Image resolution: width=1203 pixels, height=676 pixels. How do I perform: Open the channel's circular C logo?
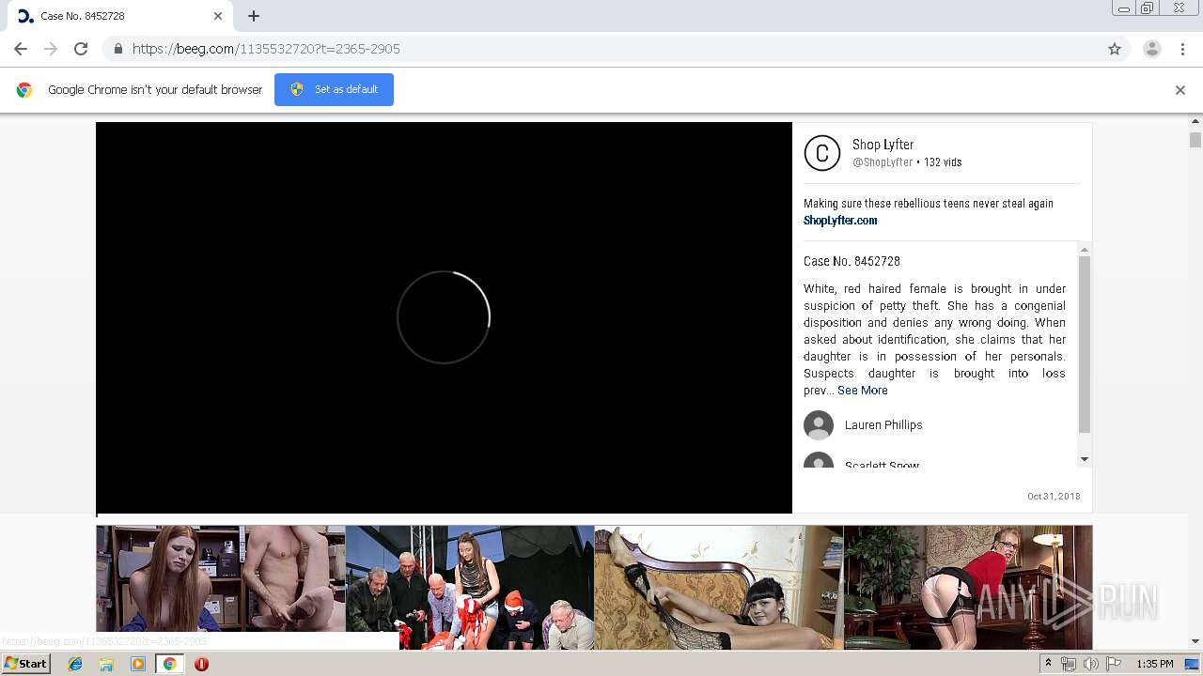[822, 153]
